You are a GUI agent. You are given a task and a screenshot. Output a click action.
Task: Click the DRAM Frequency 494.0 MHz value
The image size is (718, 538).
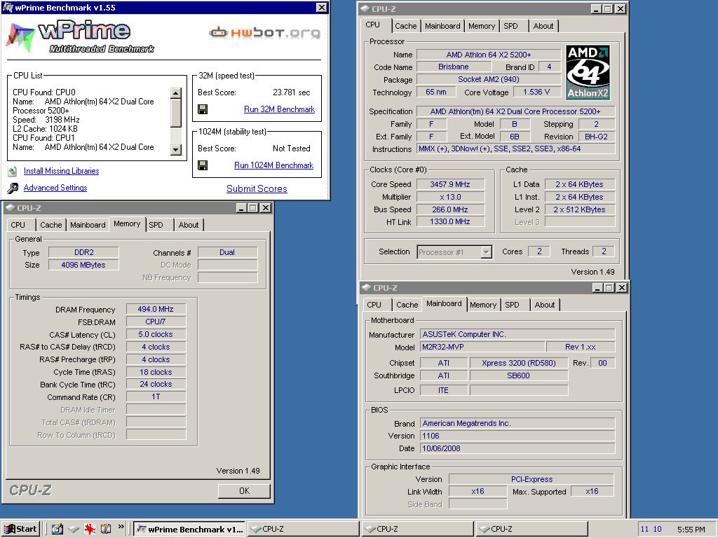(x=156, y=309)
